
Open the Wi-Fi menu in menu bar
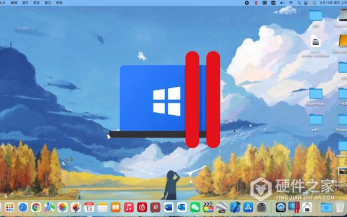click(291, 3)
